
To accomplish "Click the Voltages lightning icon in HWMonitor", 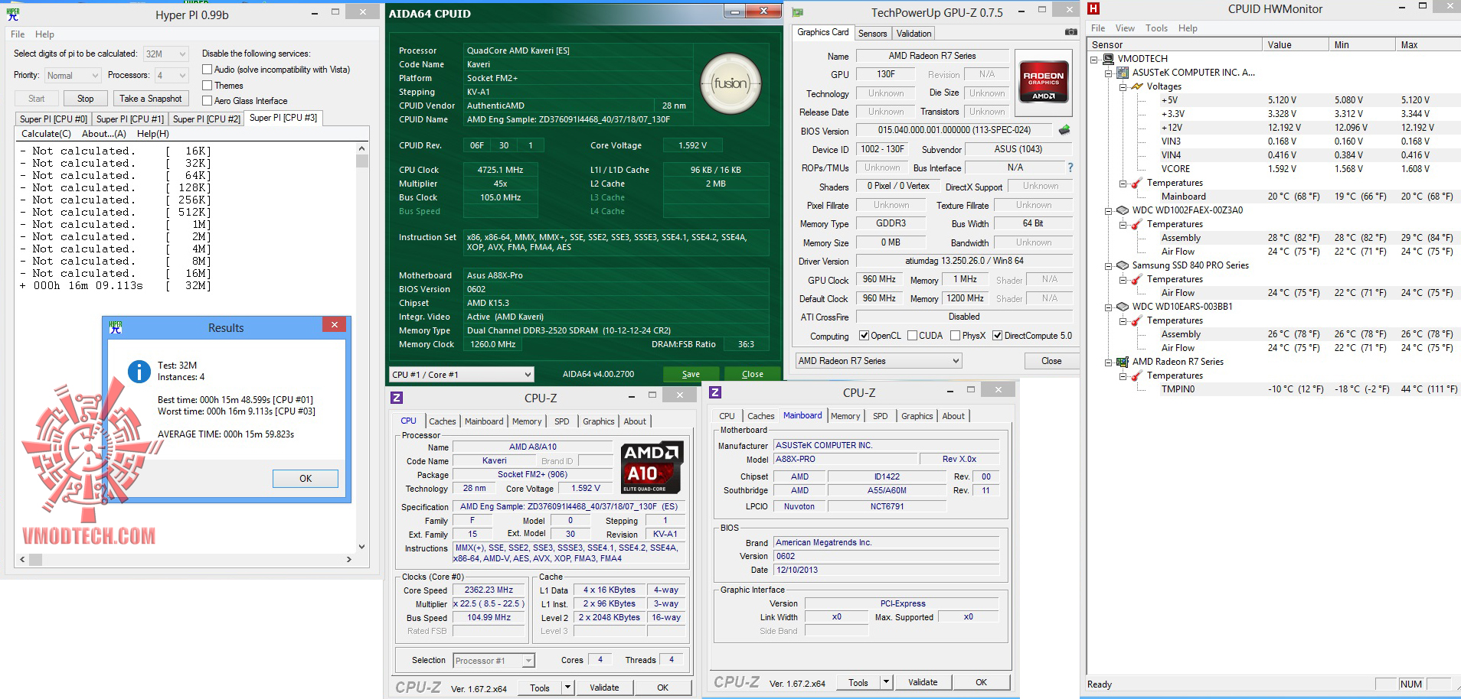I will [1137, 86].
